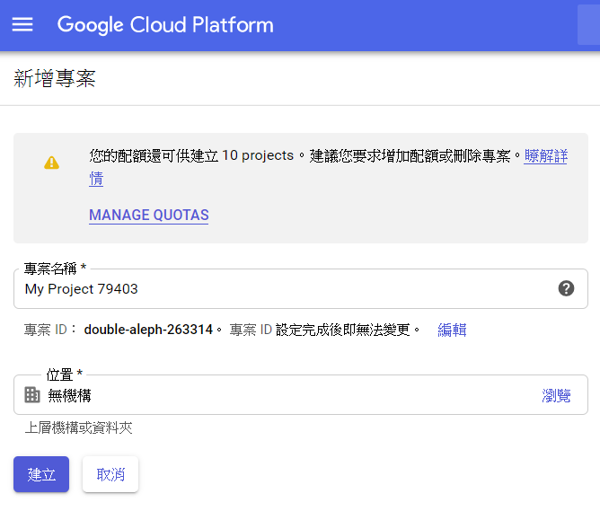600x511 pixels.
Task: Click the 專案名稱 field label
Action: (55, 269)
